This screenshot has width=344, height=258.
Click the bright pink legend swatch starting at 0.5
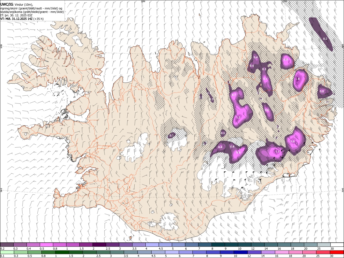click(x=47, y=245)
